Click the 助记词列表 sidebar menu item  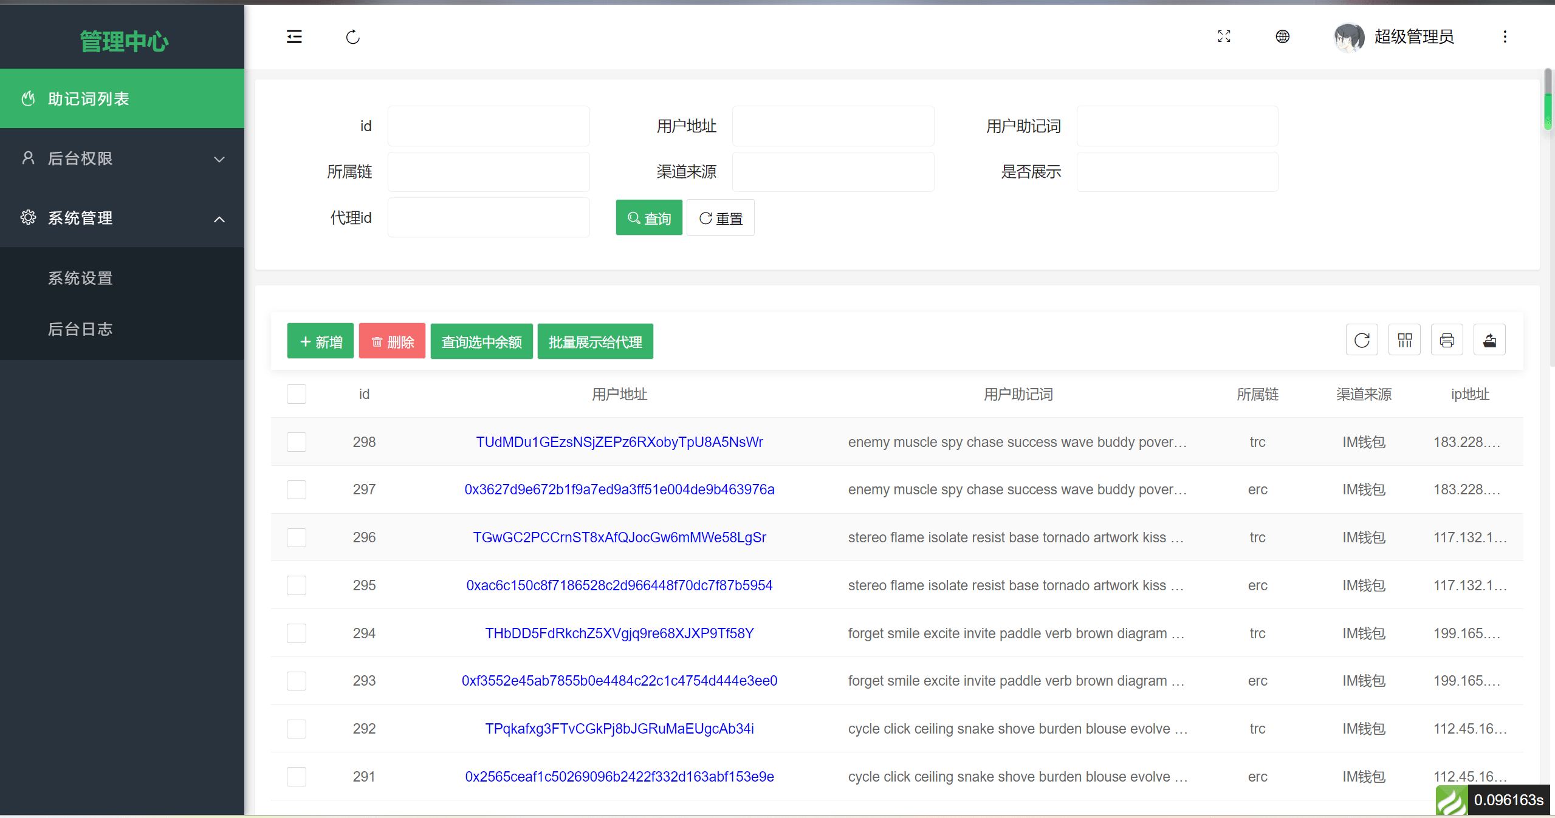[x=122, y=98]
